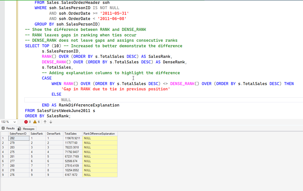Navigate to previous issue with up arrow

45,122
